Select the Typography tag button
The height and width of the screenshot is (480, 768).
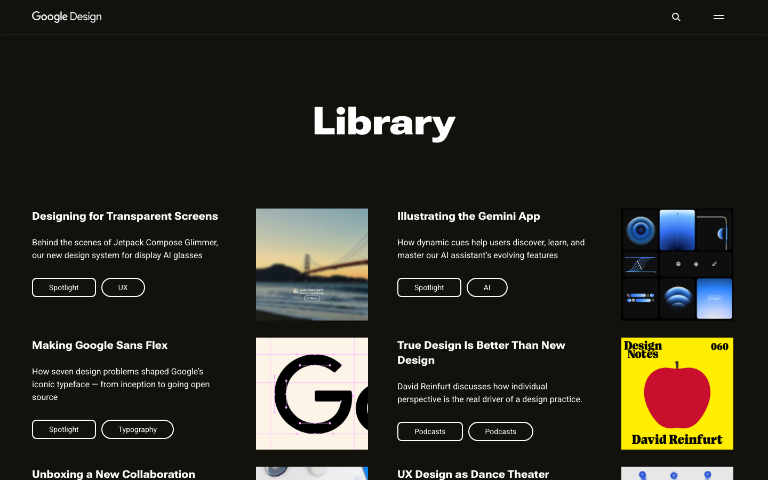tap(138, 429)
